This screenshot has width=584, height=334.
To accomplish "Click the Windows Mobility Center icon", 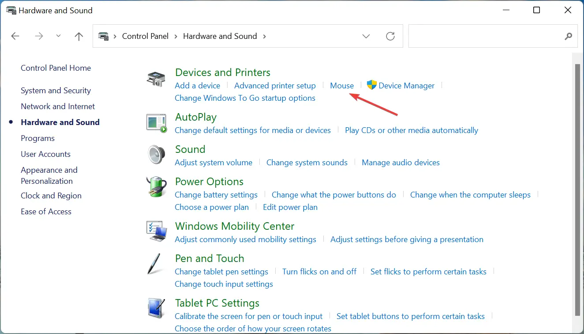I will point(157,232).
